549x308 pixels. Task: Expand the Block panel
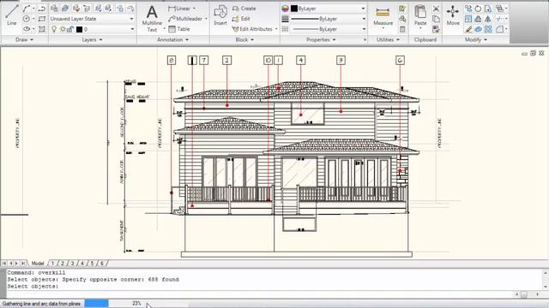pos(244,40)
